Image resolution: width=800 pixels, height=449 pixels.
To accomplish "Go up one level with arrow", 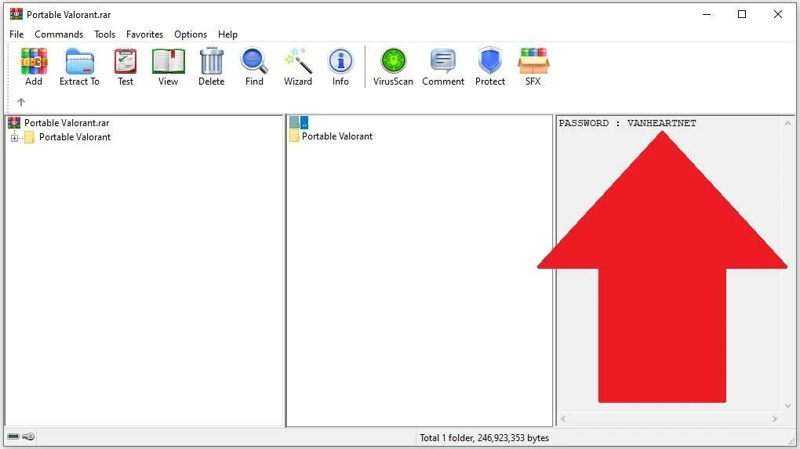I will pos(21,102).
